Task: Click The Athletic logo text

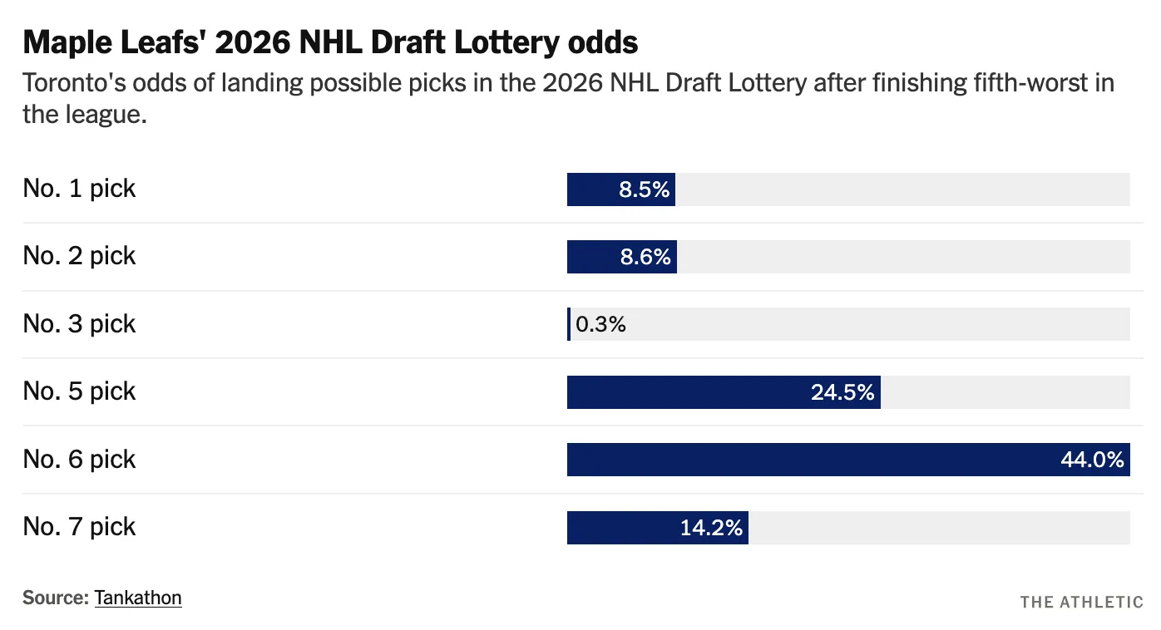Action: 1081,602
